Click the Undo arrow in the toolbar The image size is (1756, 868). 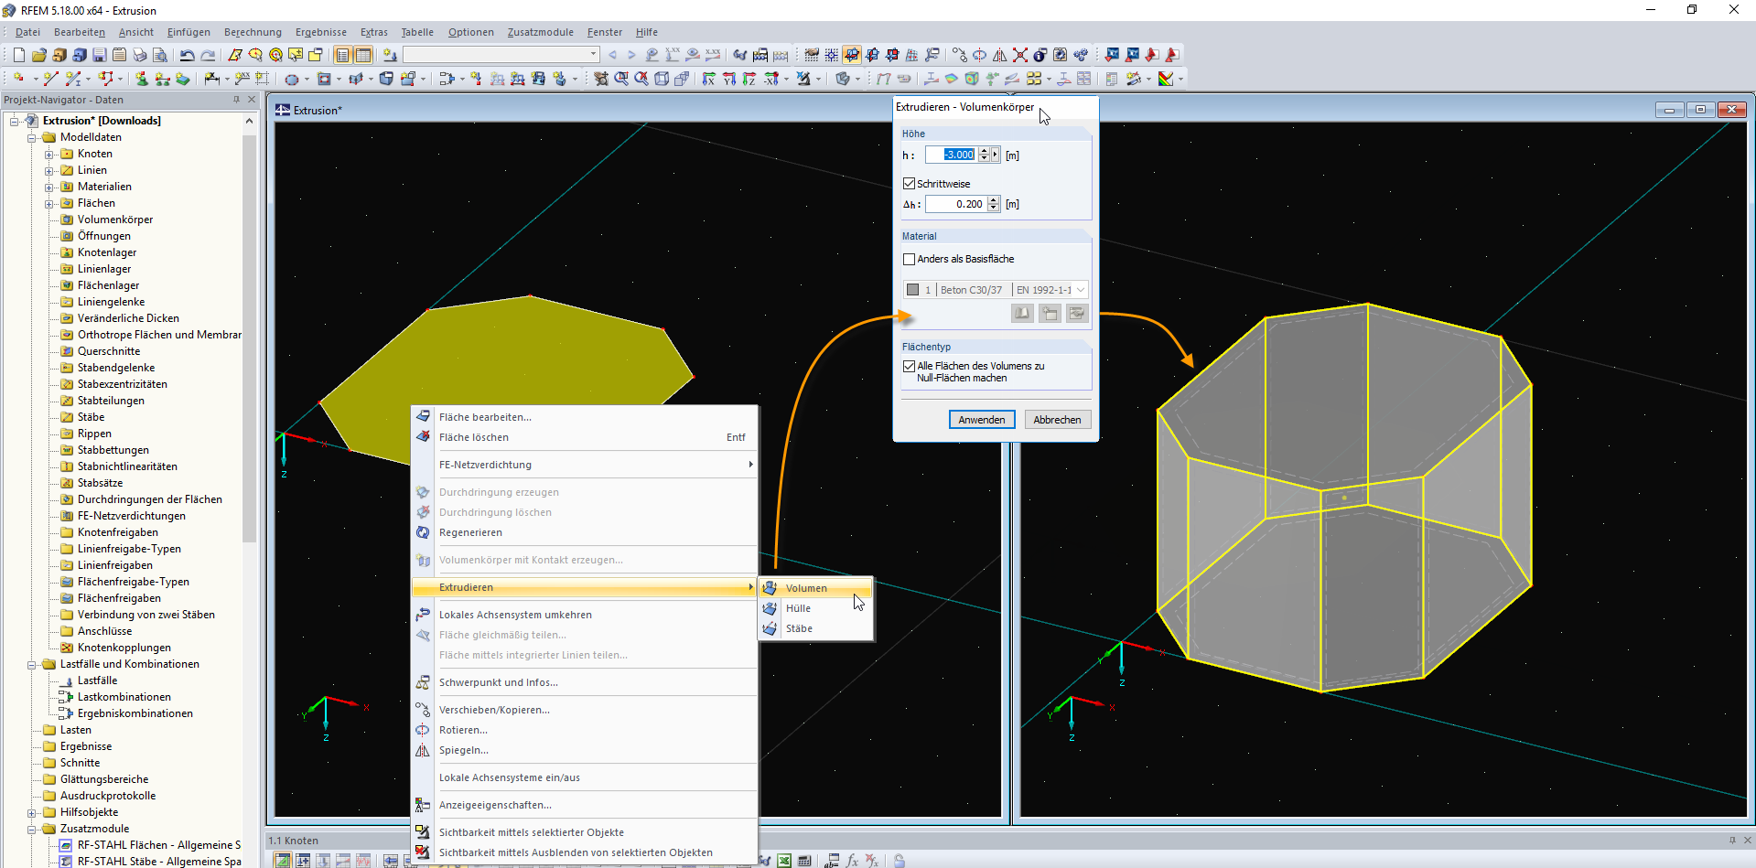[x=187, y=55]
